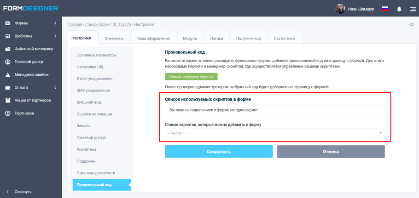Open the script selection dropdown
The width and height of the screenshot is (419, 198).
click(275, 133)
